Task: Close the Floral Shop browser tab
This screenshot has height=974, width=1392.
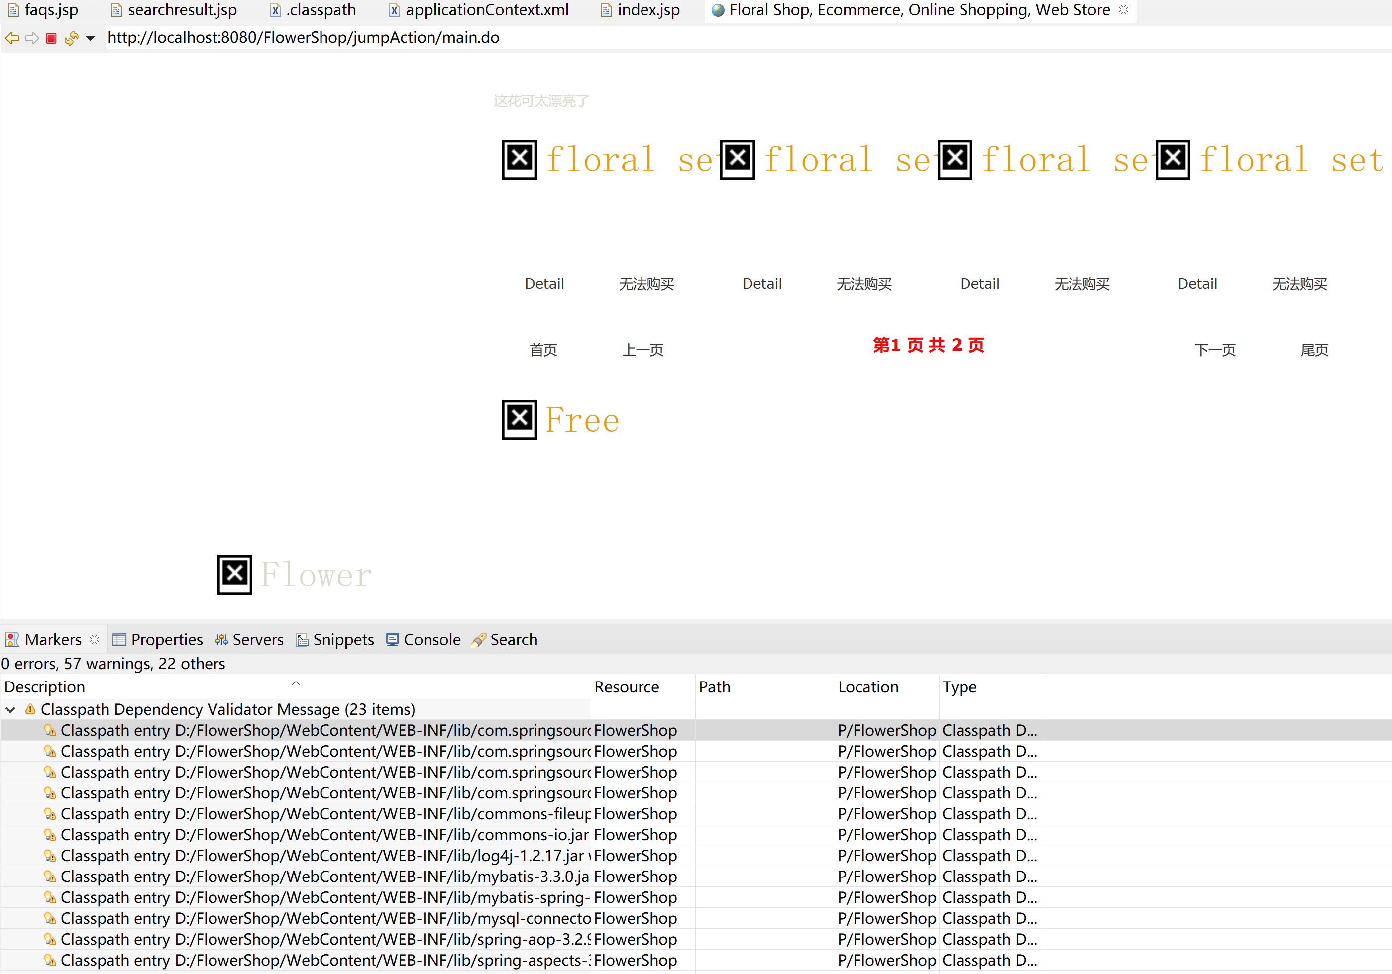Action: 1123,9
